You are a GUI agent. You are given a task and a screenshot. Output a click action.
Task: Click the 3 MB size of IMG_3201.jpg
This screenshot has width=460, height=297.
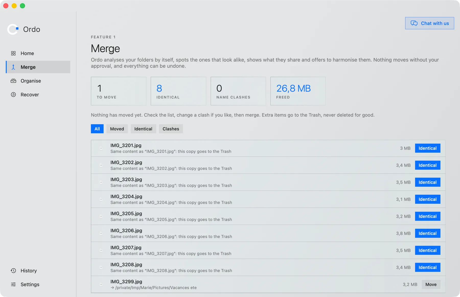pyautogui.click(x=405, y=148)
